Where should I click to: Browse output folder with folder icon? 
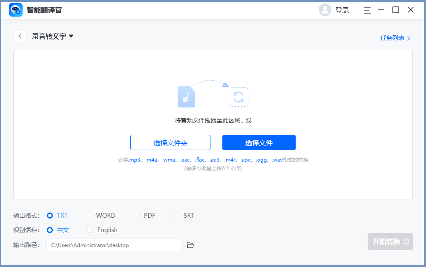[x=190, y=245]
